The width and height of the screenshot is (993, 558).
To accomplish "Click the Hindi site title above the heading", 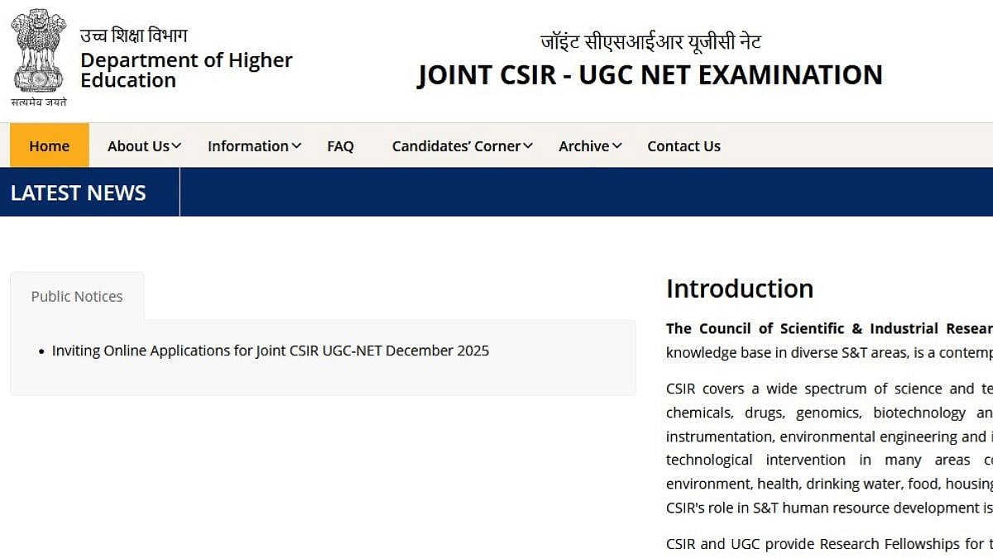I will (650, 41).
